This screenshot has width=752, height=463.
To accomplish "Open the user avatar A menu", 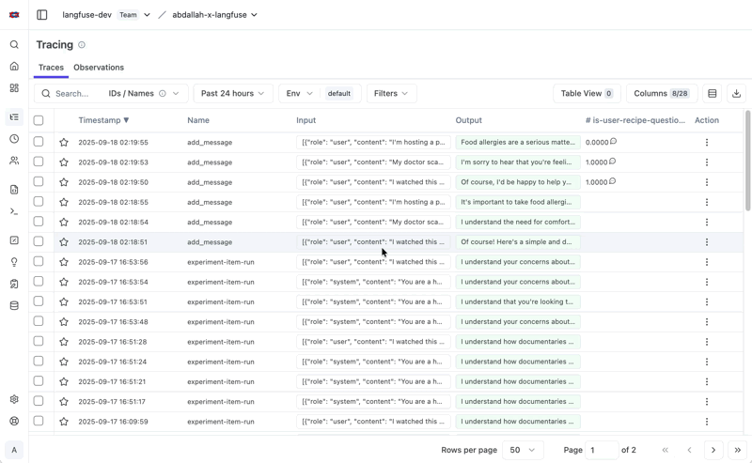I will [x=14, y=450].
